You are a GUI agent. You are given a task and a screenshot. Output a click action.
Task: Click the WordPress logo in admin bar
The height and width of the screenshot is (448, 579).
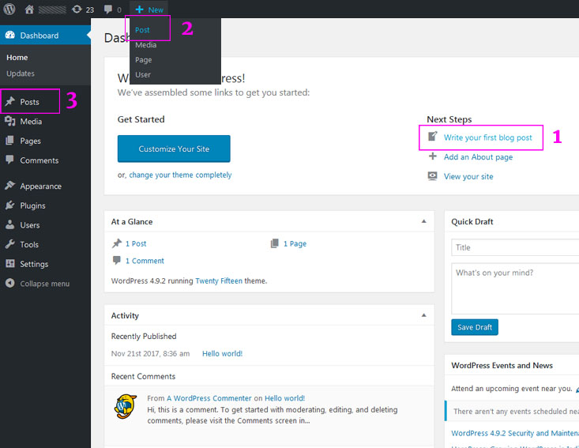9,9
